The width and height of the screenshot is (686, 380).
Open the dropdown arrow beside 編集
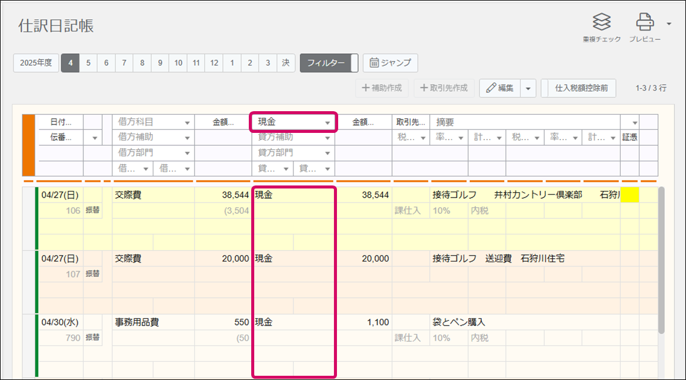pyautogui.click(x=528, y=88)
